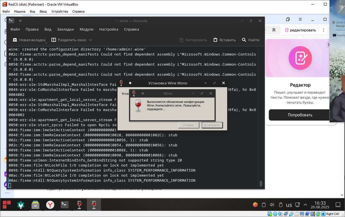Open the Вид menu in Konsole
Screen dimensions: 345x217
click(48, 29)
